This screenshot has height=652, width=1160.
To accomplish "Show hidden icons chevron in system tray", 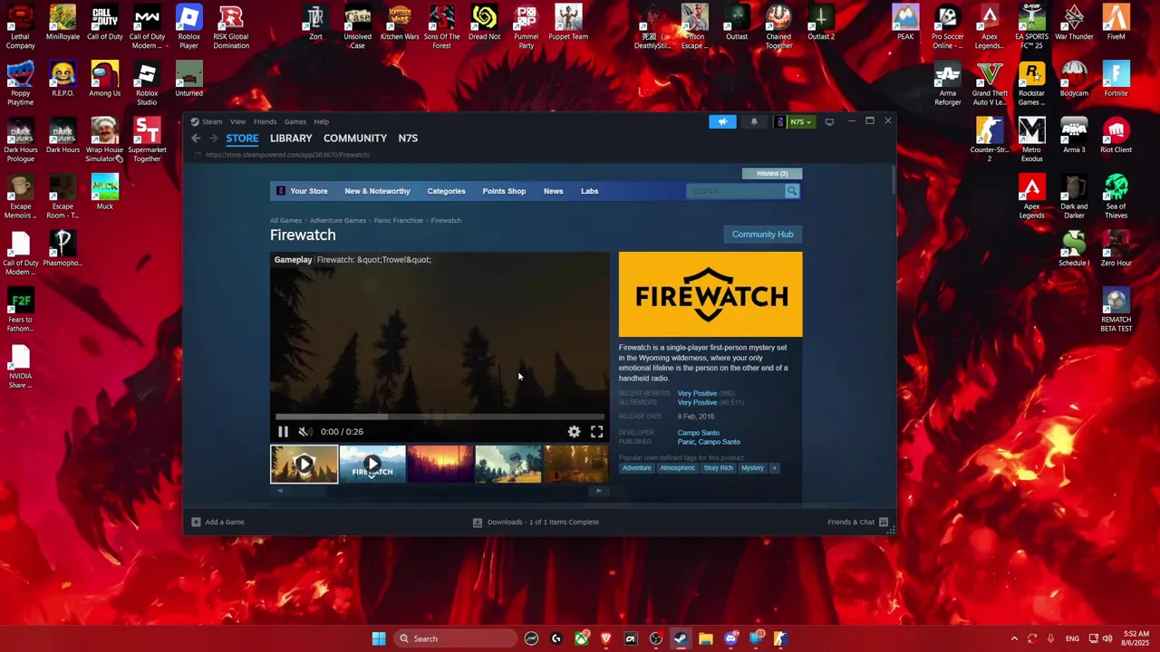I will point(1014,638).
